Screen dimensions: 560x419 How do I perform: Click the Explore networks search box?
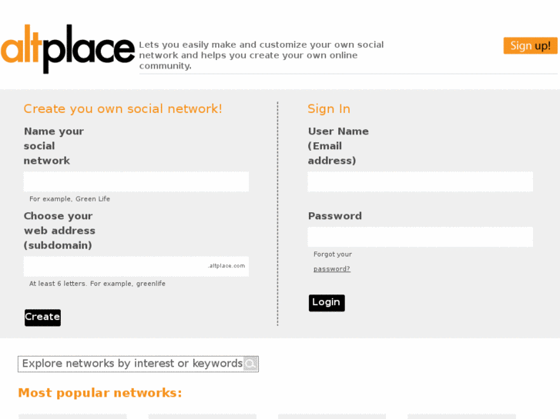coord(131,364)
